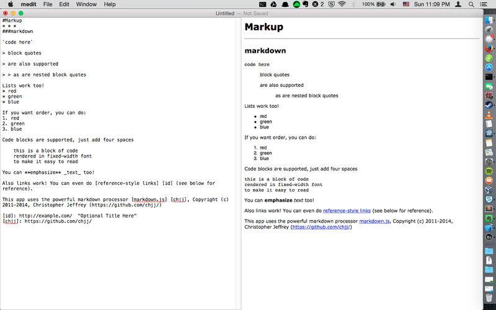Click the date and time clock

(432, 4)
